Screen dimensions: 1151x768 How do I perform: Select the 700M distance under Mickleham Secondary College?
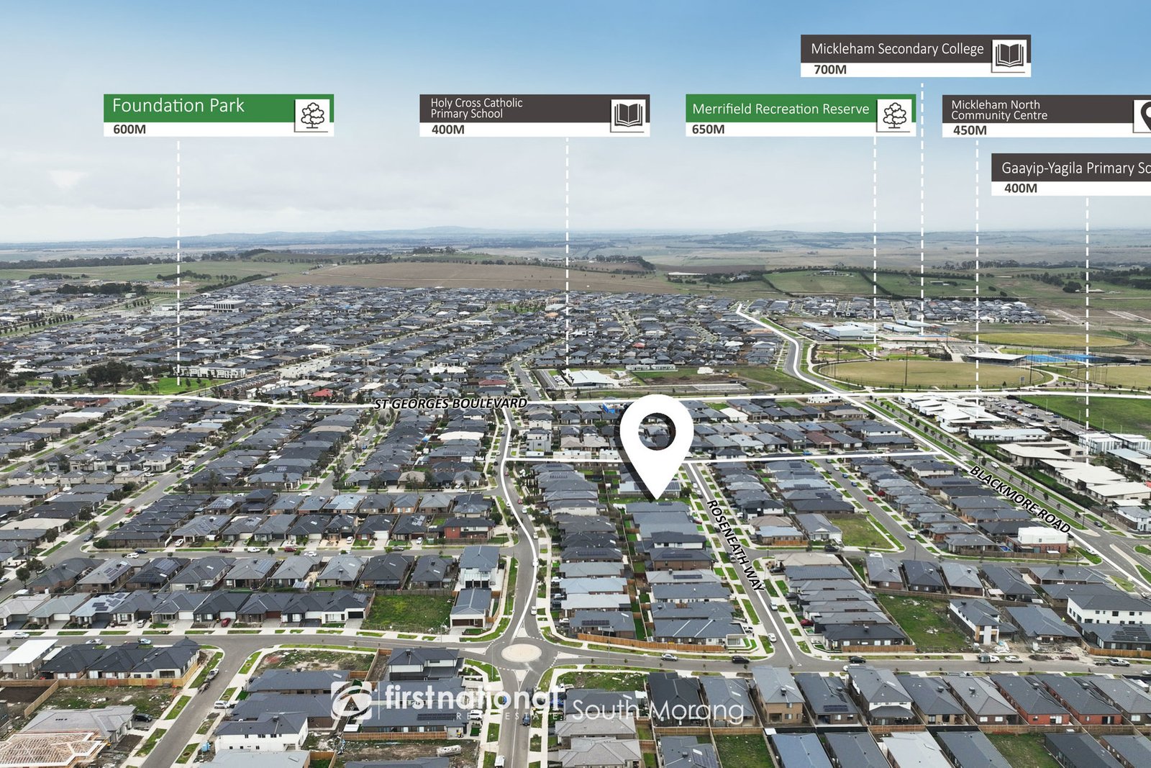click(x=830, y=70)
